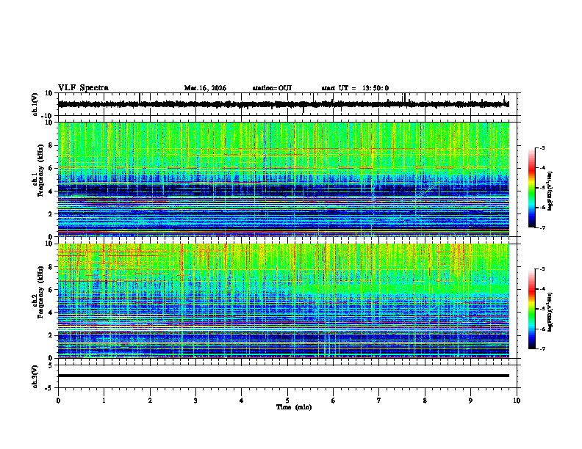Click the ch.1 spectrogram color scale bar
Screen dimensions: 582x449
[532, 188]
